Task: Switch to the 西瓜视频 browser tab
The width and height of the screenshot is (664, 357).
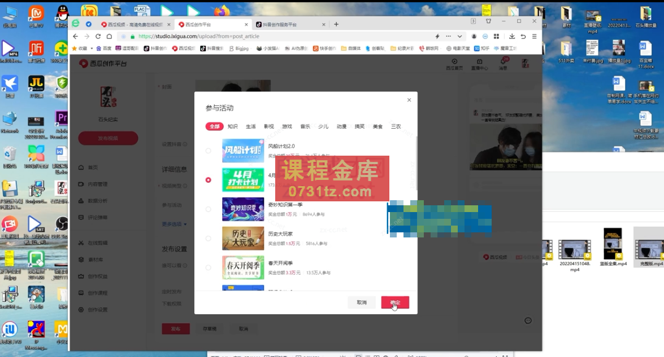Action: (x=134, y=24)
